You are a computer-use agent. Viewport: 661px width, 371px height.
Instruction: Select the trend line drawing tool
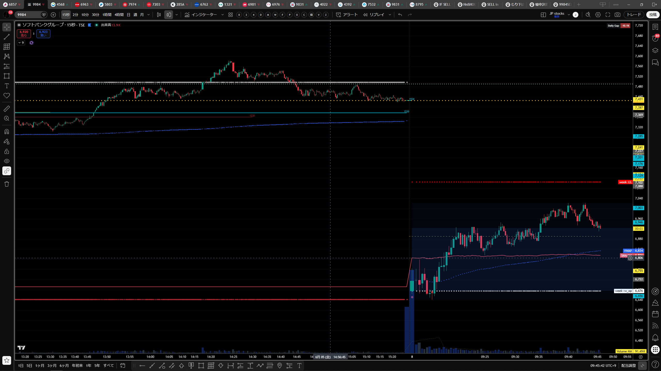pos(7,37)
